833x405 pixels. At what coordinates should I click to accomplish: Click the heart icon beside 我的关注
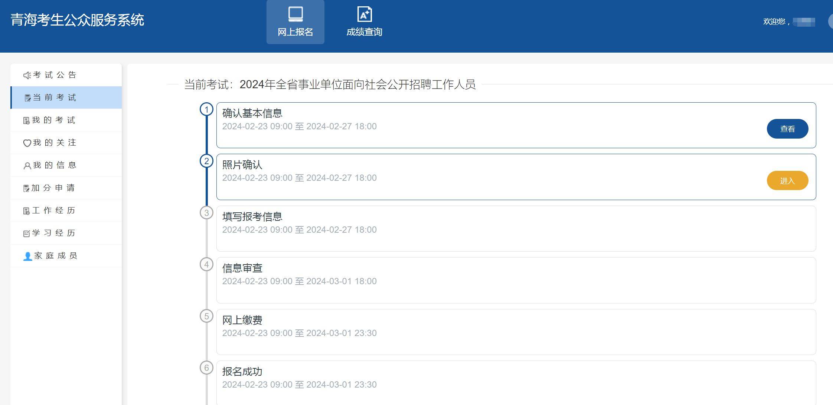[27, 143]
